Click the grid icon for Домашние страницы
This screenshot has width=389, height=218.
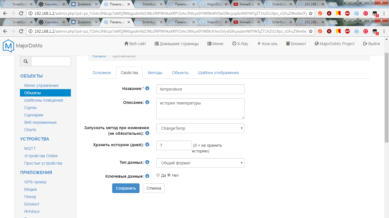click(x=157, y=44)
